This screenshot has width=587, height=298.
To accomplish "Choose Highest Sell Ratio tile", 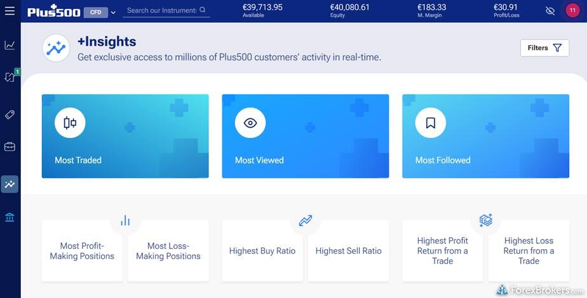I will (x=348, y=251).
